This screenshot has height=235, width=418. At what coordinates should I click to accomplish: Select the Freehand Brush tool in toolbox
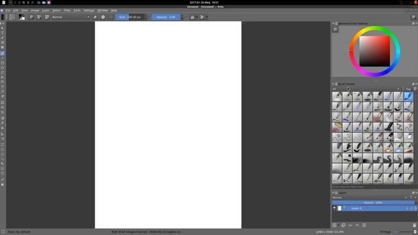click(3, 54)
